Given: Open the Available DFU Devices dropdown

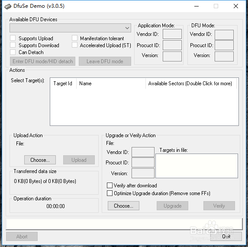Looking at the screenshot, I should pyautogui.click(x=70, y=28).
